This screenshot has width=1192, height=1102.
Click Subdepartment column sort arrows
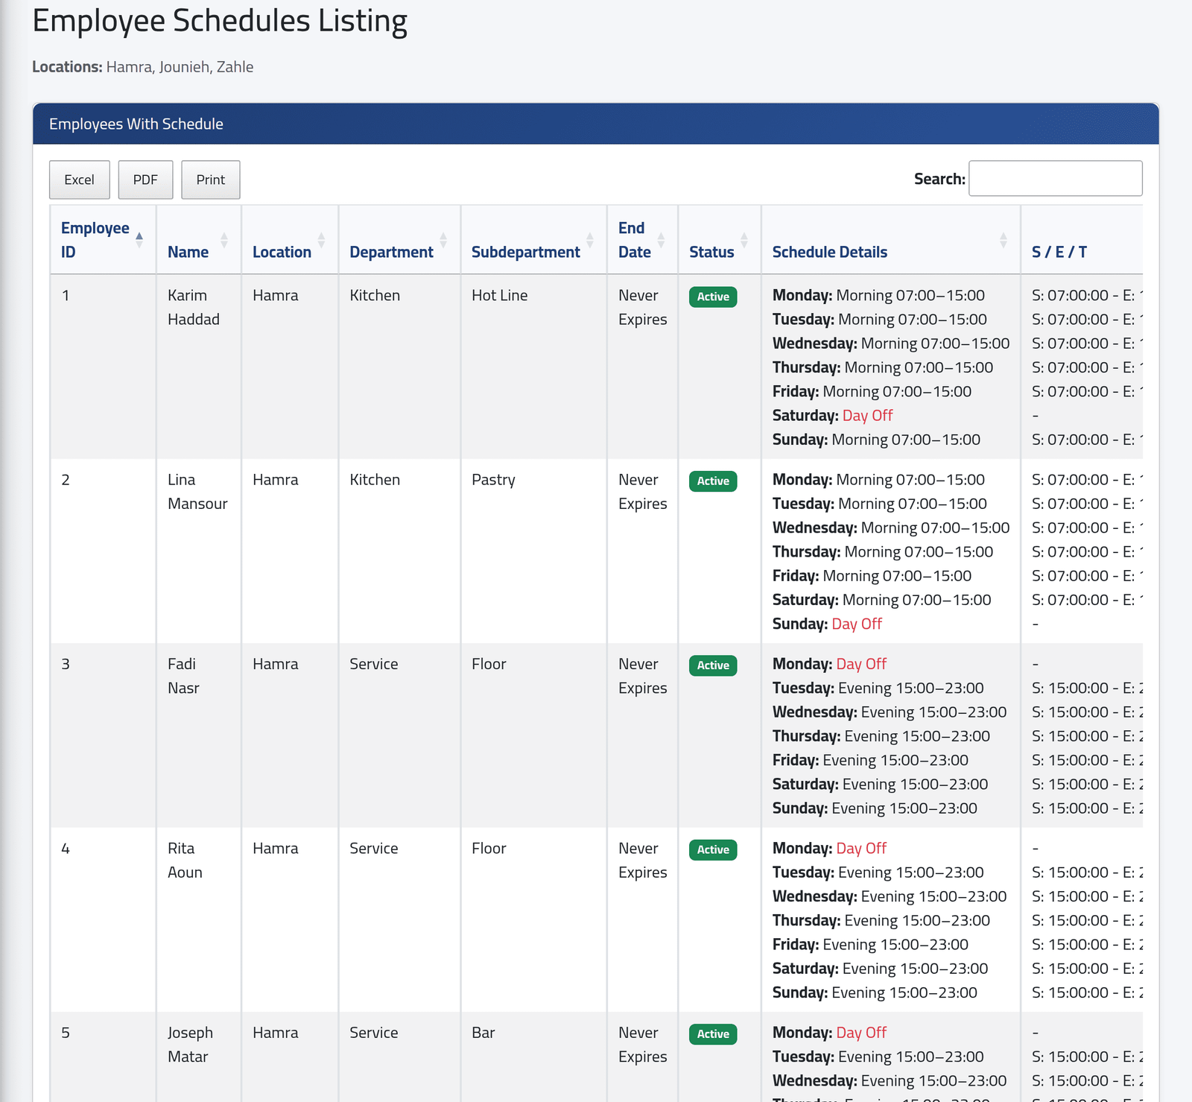(590, 240)
